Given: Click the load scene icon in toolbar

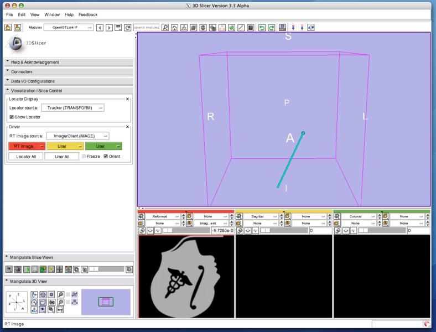Looking at the screenshot, I should click(x=8, y=27).
